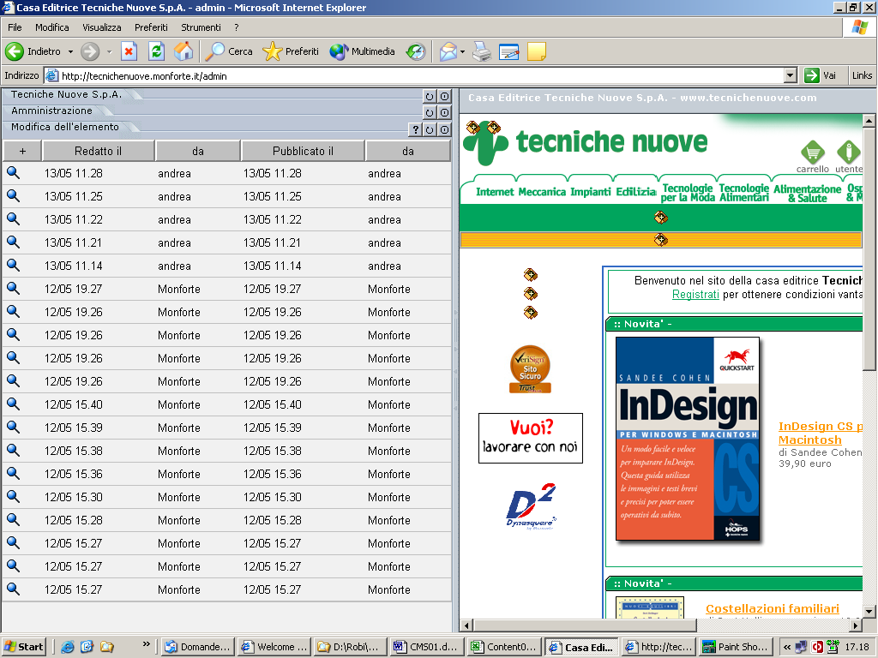
Task: Click the carrello shopping cart icon
Action: pyautogui.click(x=813, y=152)
